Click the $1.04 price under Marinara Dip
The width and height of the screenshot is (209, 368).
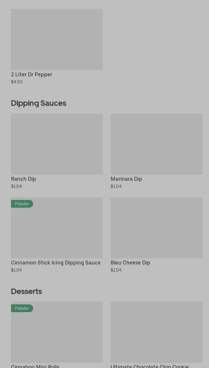[x=116, y=187]
